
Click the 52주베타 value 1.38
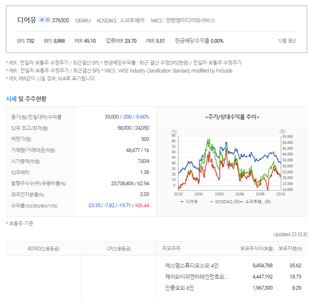tap(145, 172)
